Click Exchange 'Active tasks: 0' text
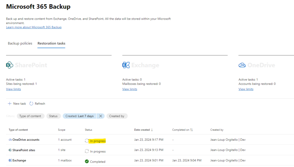 [x=132, y=80]
